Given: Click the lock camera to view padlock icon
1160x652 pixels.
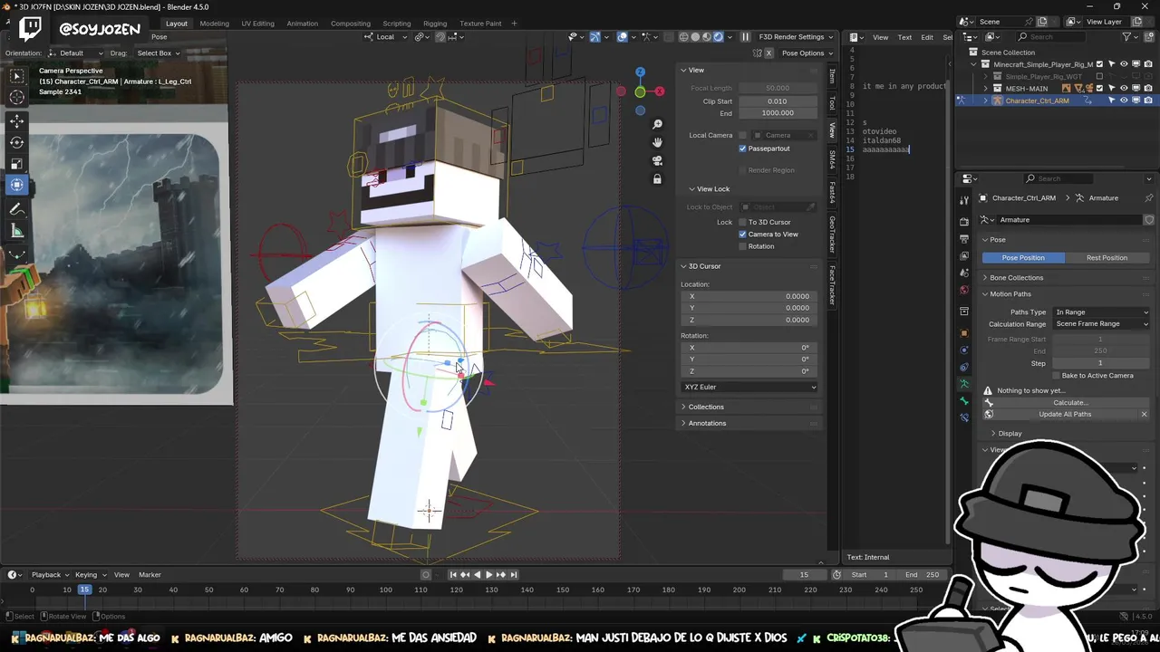Looking at the screenshot, I should (657, 179).
